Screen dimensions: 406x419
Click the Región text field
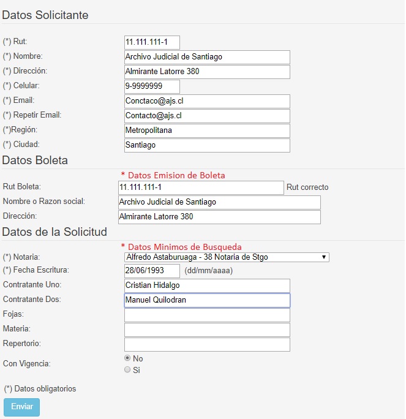206,130
